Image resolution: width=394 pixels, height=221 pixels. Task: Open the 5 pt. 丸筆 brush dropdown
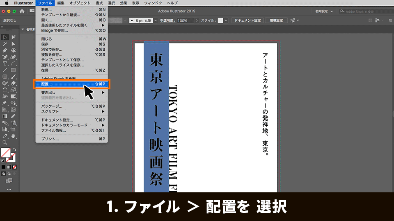coord(156,20)
